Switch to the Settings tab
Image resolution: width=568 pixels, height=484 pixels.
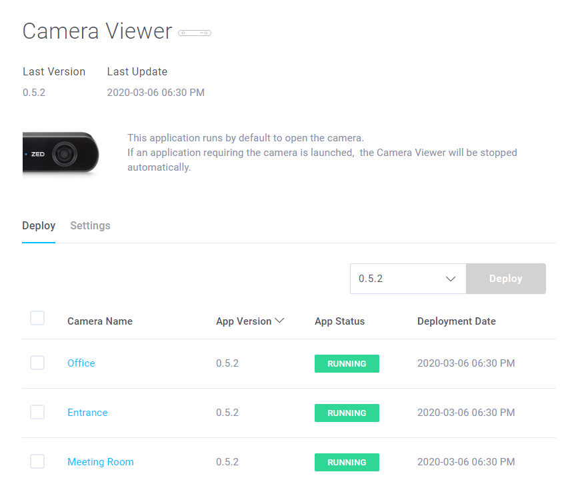[90, 226]
